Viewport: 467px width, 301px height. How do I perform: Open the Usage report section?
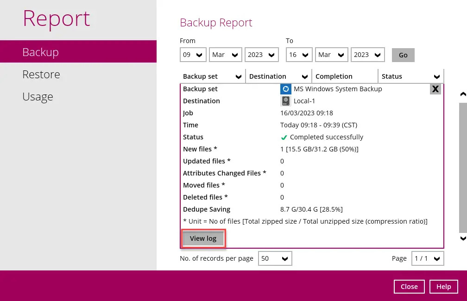pyautogui.click(x=38, y=97)
